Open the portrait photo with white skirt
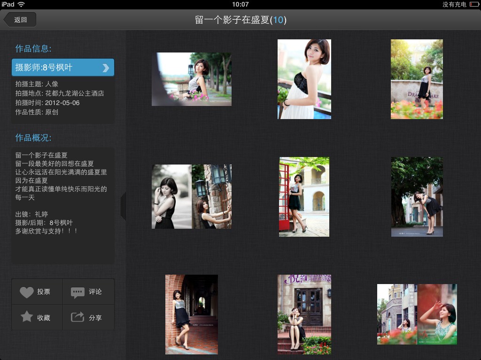 click(304, 79)
